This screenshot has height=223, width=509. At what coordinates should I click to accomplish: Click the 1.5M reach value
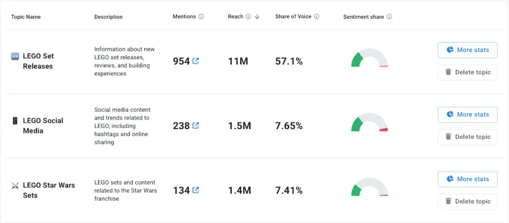click(240, 125)
